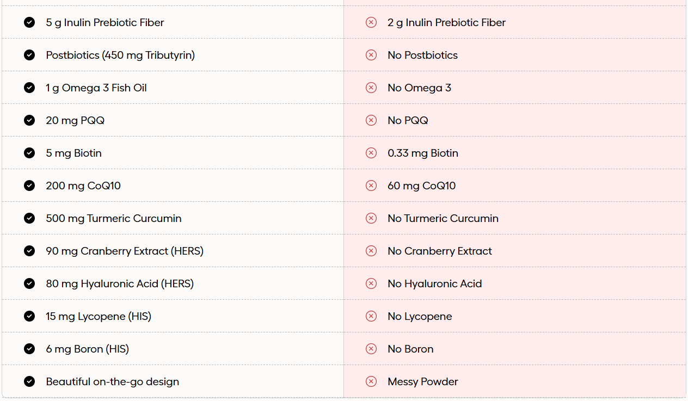This screenshot has width=688, height=401.
Task: Click the checkmark icon next to 200 mg CoQ10
Action: 29,186
